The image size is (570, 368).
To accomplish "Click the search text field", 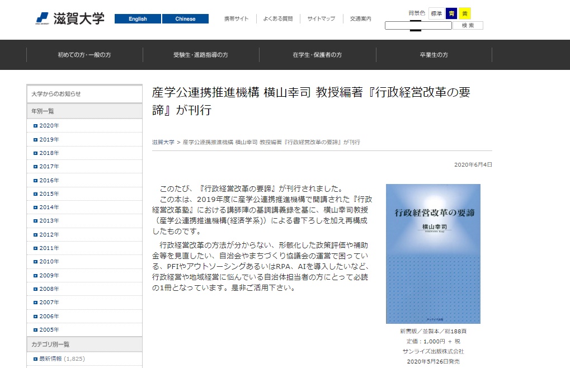I will coord(418,26).
